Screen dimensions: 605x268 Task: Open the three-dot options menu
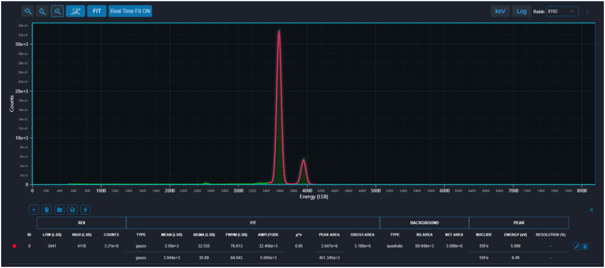click(x=587, y=11)
